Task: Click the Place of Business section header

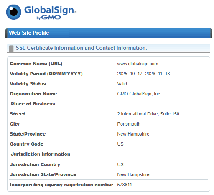Action: [33, 104]
